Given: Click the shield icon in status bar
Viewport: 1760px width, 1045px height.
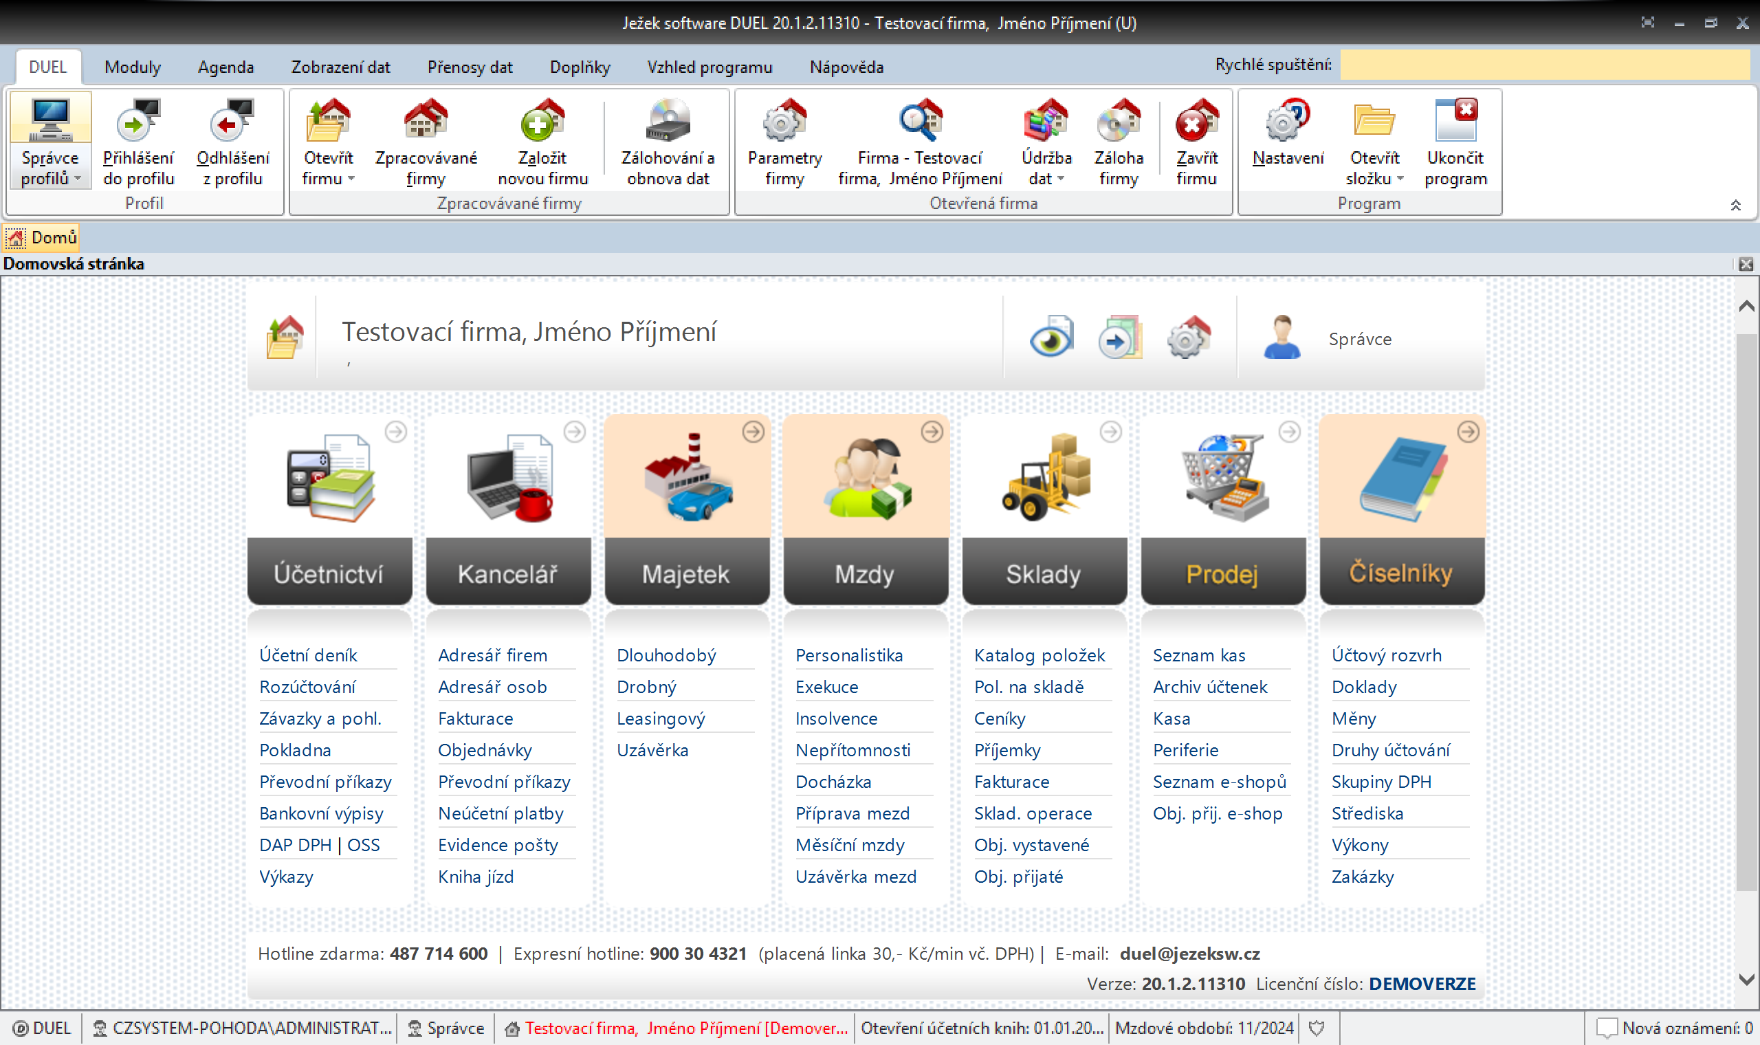Looking at the screenshot, I should [x=1317, y=1028].
